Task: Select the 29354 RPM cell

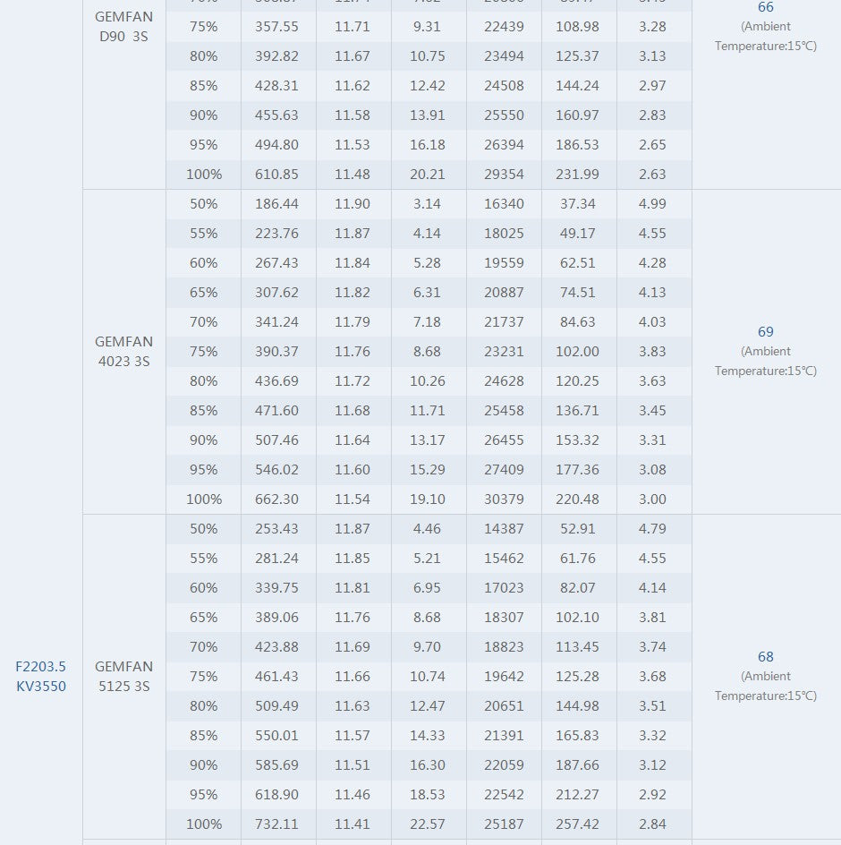Action: click(504, 174)
